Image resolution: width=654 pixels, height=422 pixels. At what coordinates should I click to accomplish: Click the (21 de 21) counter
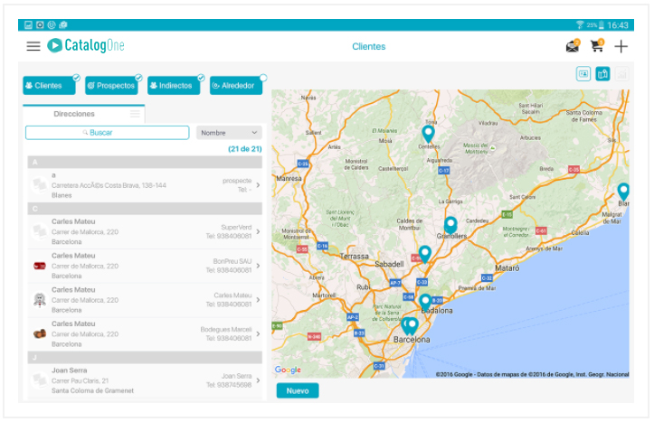[245, 149]
